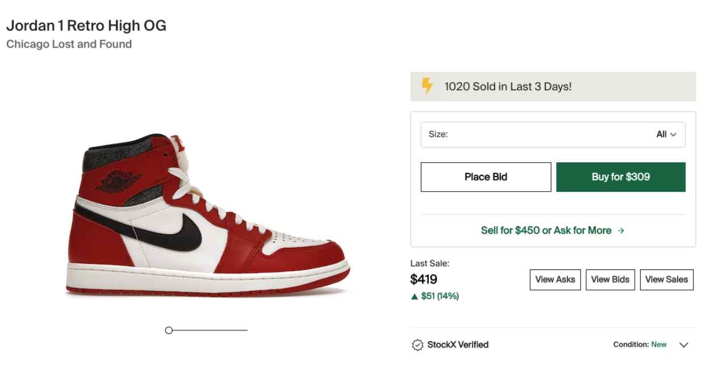This screenshot has height=371, width=710.
Task: Click the green price increase triangle indicator
Action: (414, 296)
